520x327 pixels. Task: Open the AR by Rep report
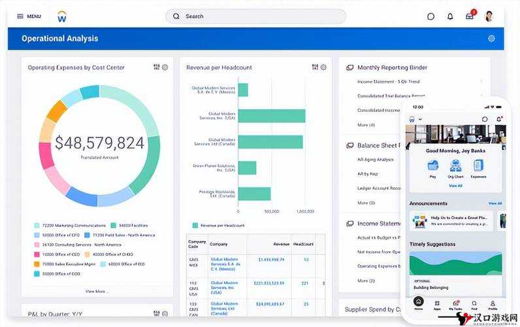point(367,173)
